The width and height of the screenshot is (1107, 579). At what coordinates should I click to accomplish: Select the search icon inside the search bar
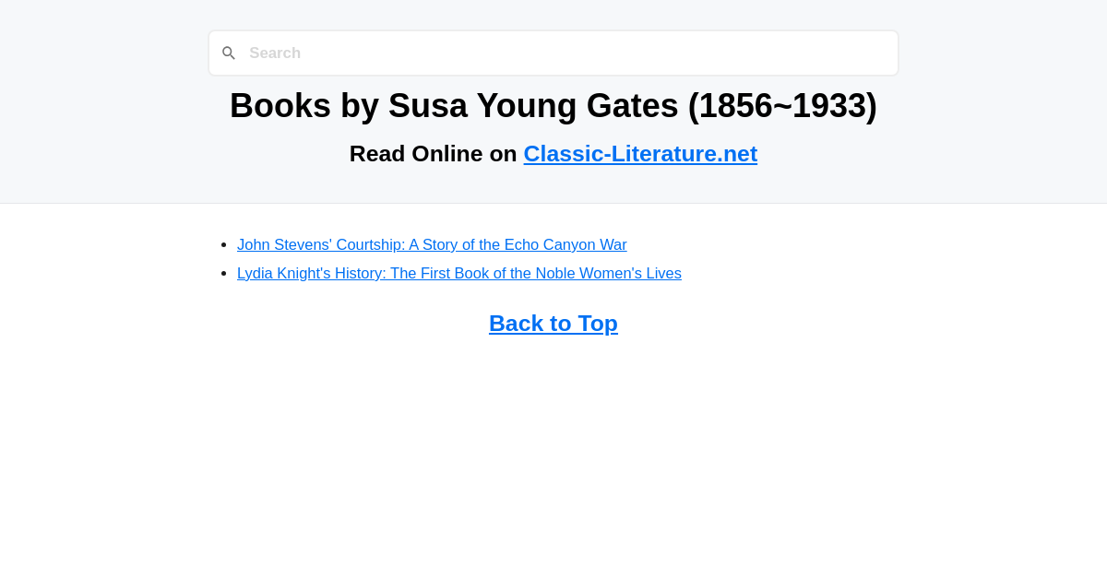[229, 53]
